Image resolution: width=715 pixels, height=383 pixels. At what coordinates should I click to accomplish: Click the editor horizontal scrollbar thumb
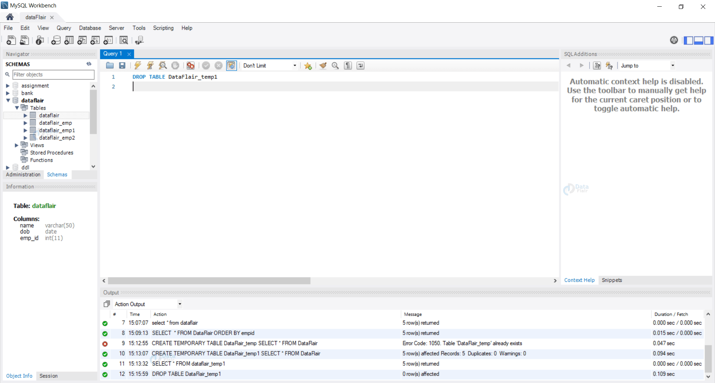coord(209,281)
